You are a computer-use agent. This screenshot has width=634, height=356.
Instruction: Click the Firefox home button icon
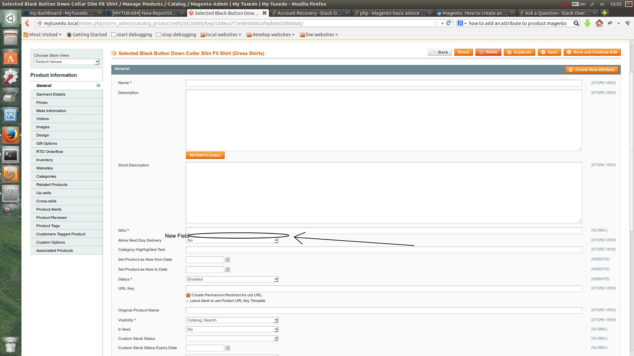tap(599, 23)
